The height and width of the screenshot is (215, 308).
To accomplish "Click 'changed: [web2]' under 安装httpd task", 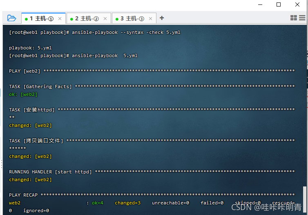I will 30,125.
